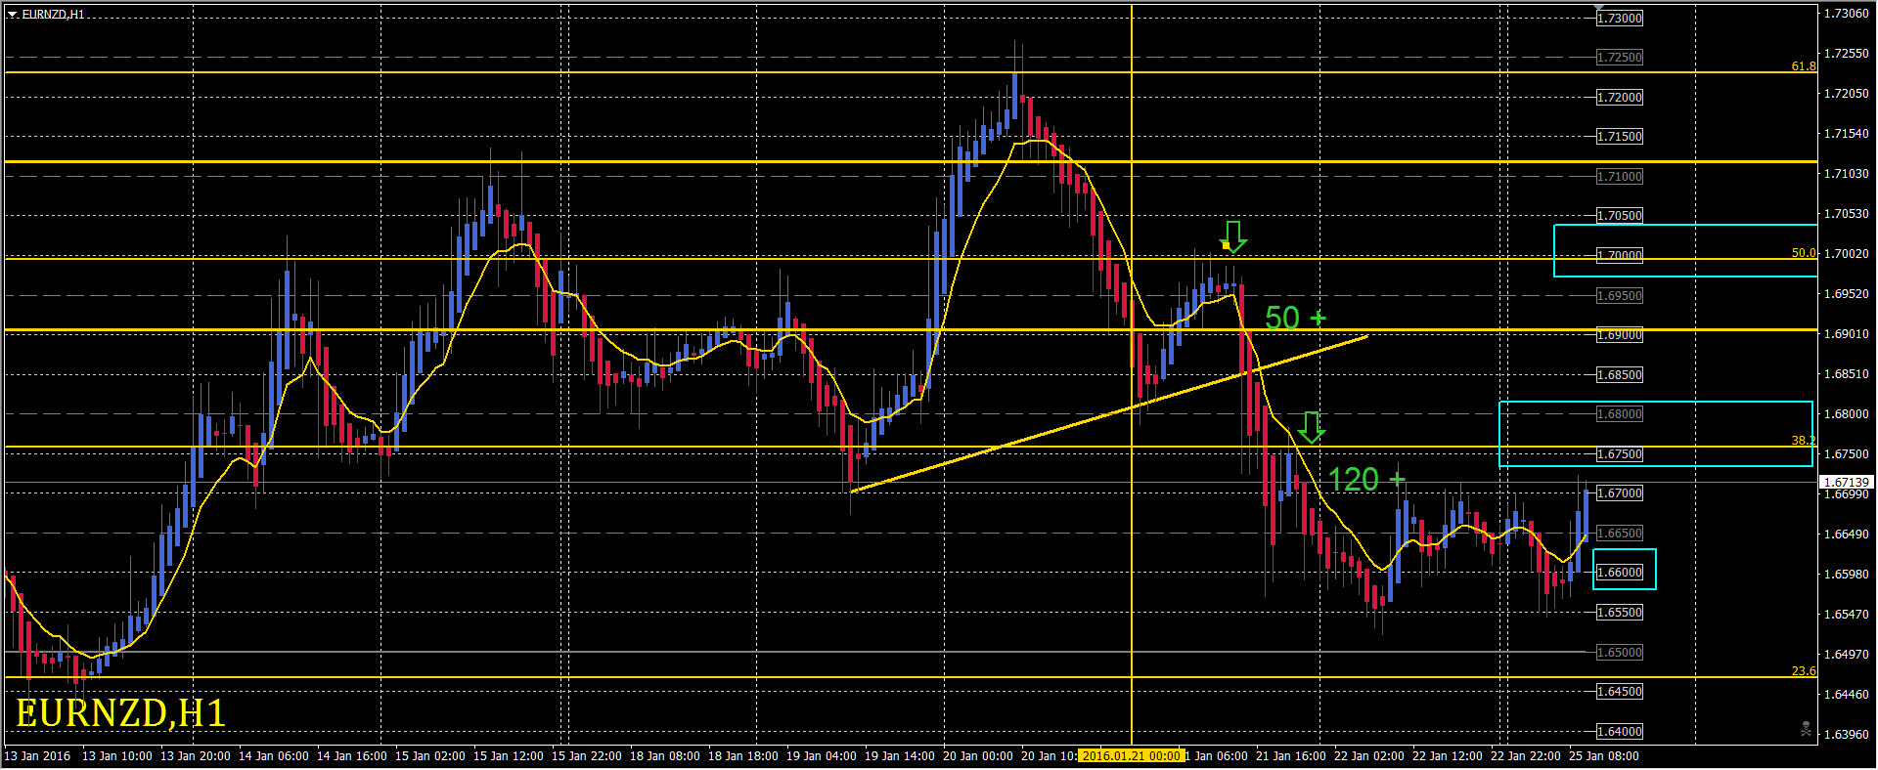The image size is (1878, 770).
Task: Select the green "50 +" text label
Action: pyautogui.click(x=1295, y=318)
